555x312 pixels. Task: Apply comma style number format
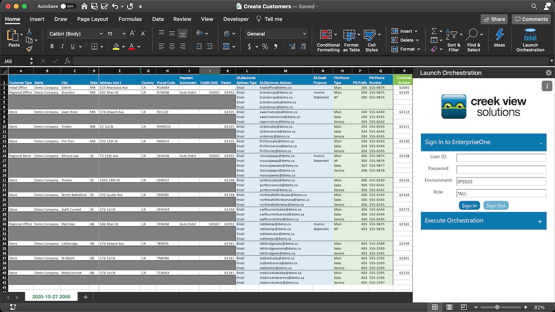click(x=276, y=47)
